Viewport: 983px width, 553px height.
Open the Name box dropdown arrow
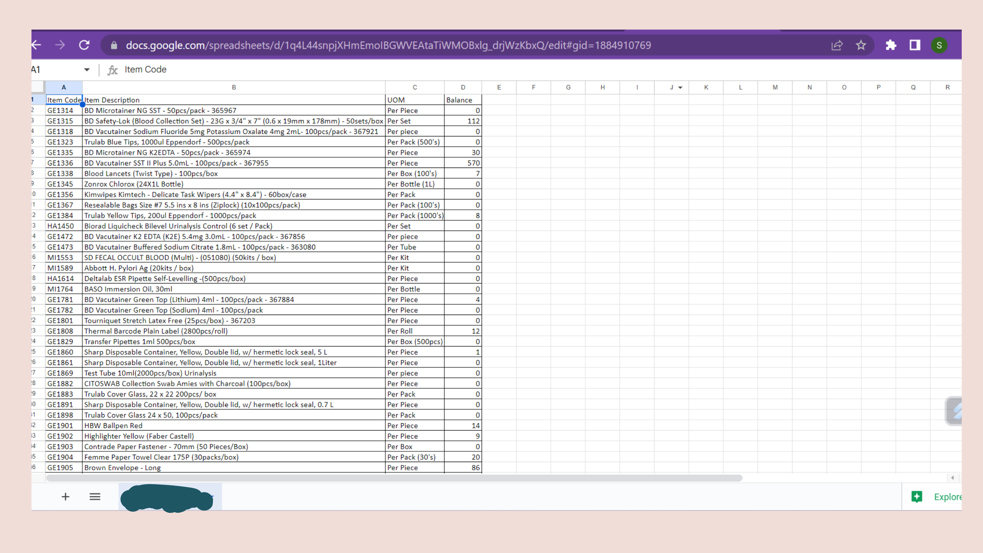pyautogui.click(x=86, y=70)
